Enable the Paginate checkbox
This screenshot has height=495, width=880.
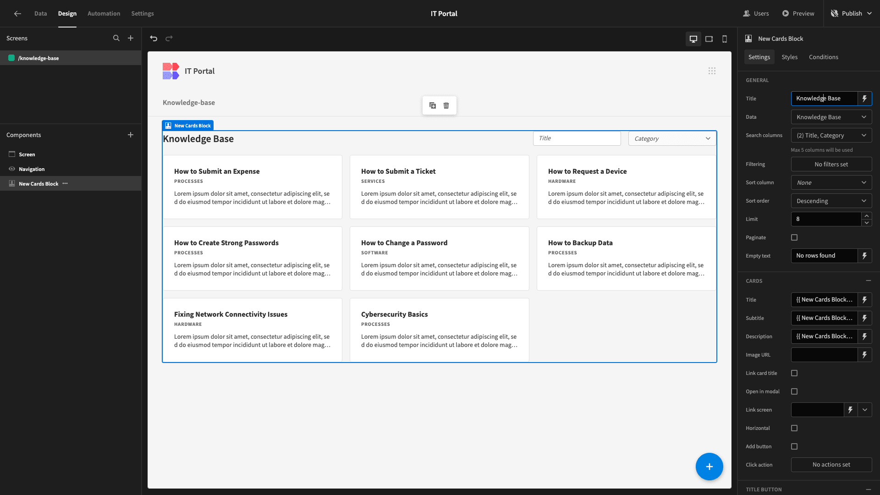(794, 237)
